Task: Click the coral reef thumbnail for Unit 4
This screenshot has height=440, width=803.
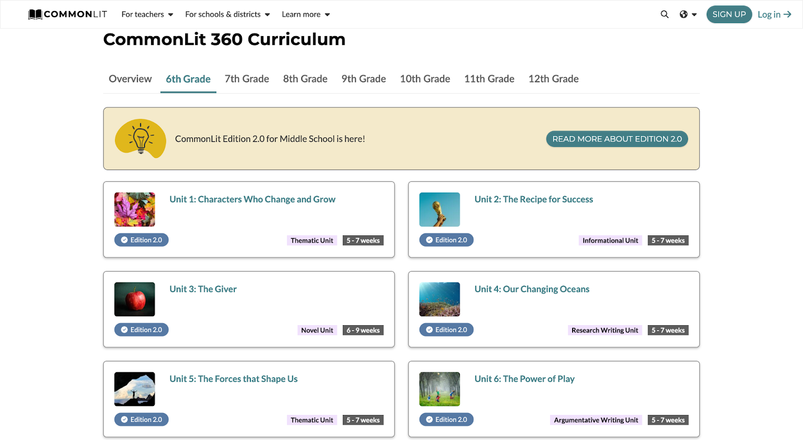Action: click(440, 300)
